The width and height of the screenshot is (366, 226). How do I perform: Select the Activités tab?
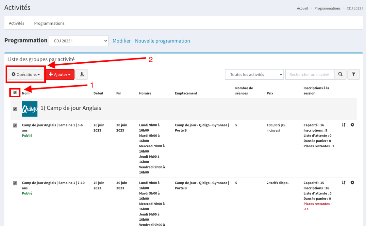(x=17, y=23)
